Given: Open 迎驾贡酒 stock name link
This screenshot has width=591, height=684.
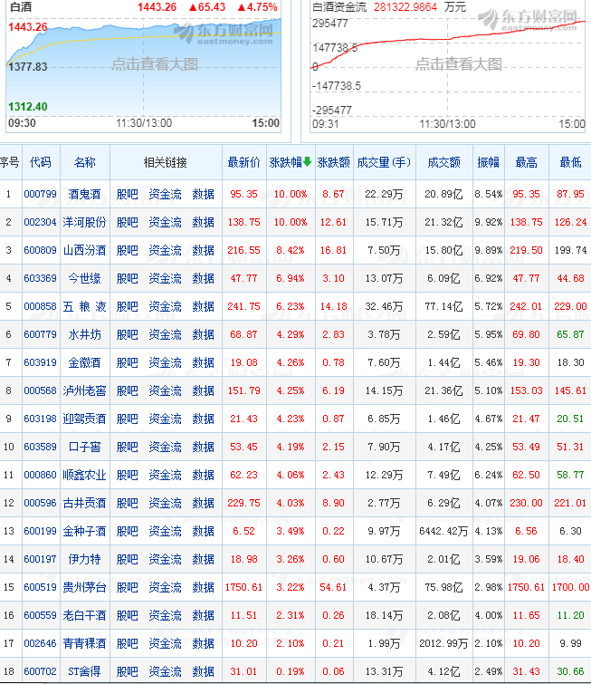Looking at the screenshot, I should (x=84, y=419).
